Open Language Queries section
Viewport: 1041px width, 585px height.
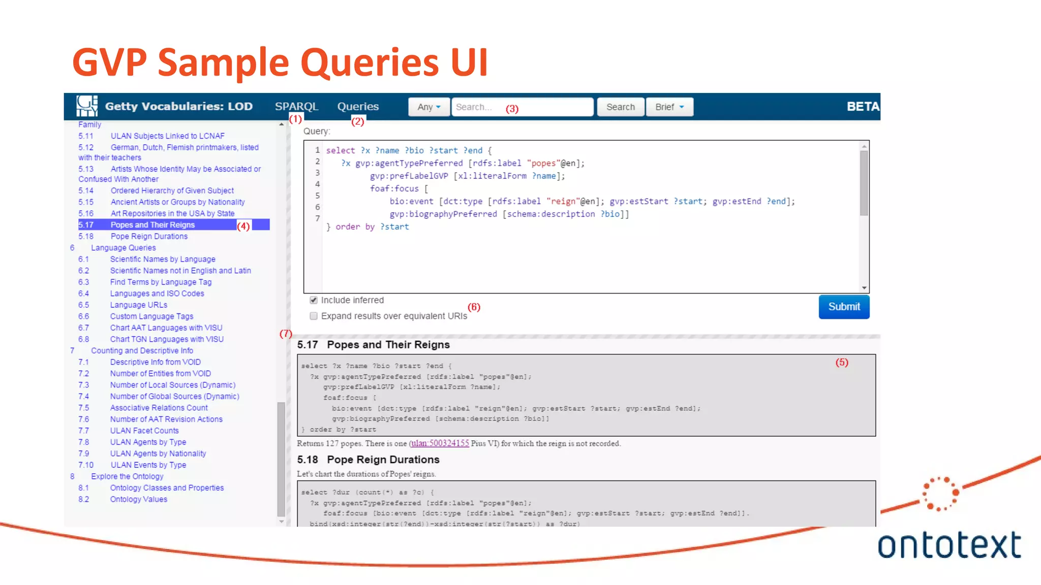[124, 248]
